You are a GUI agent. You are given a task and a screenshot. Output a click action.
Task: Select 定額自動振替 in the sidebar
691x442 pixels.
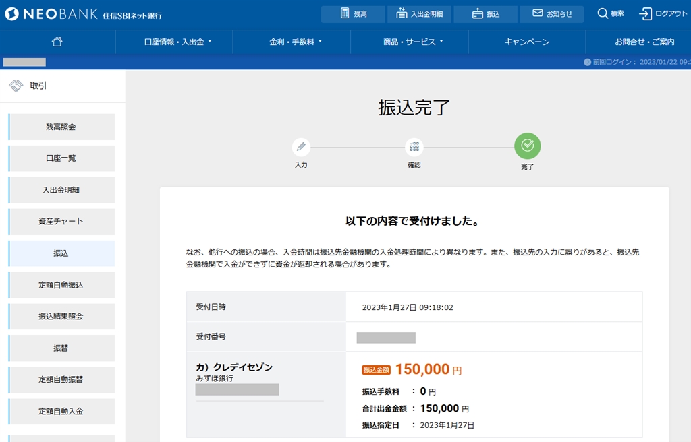pos(61,379)
